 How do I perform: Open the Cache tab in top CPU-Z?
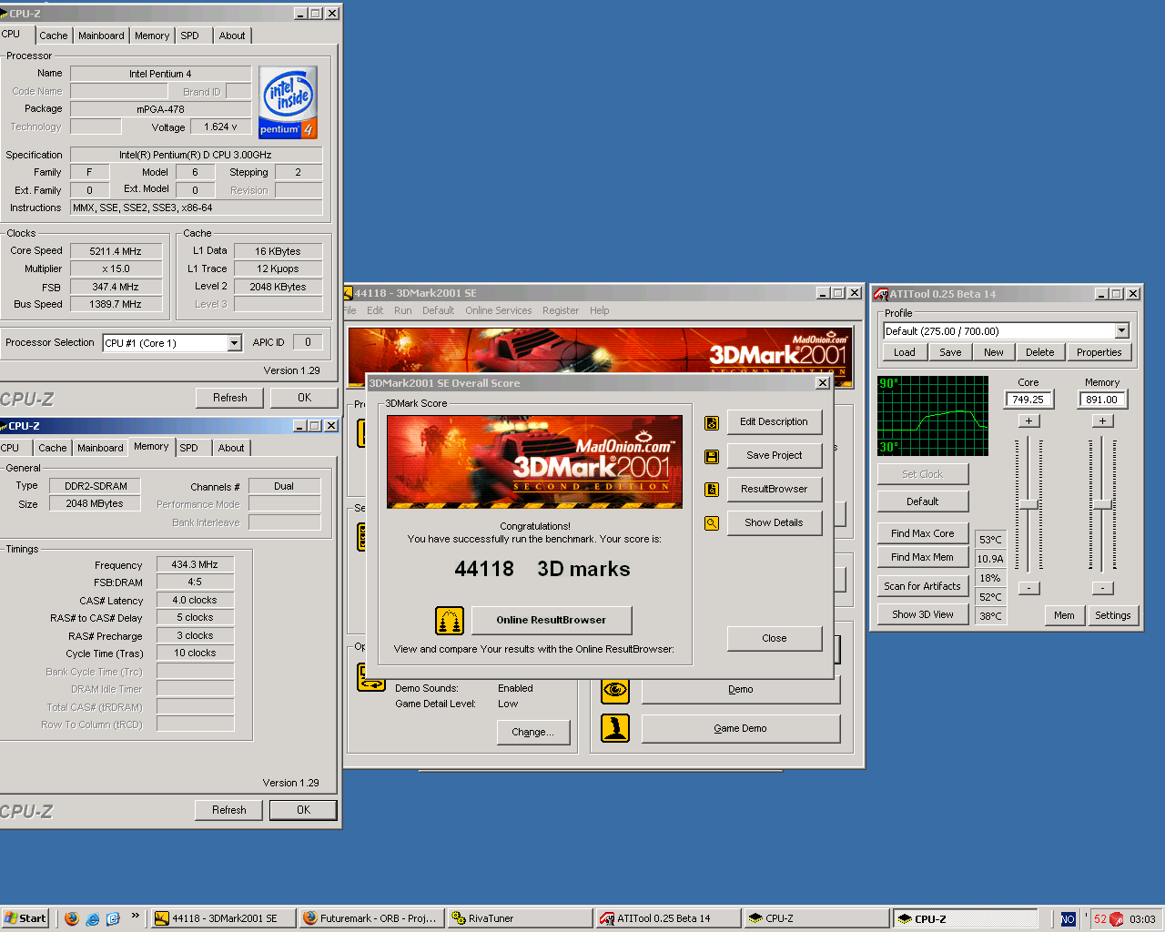pyautogui.click(x=53, y=35)
